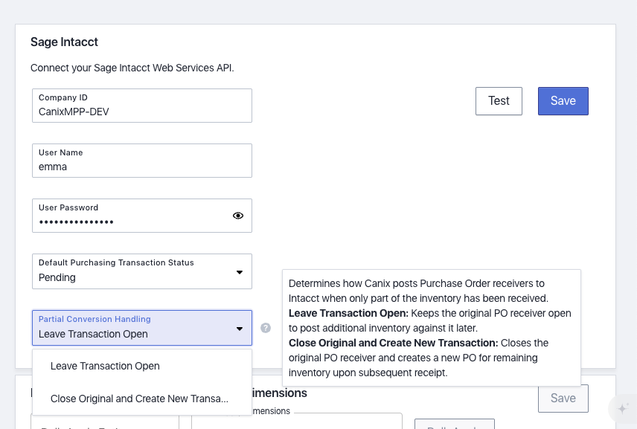Click the Partial Conversion Handling label
This screenshot has width=637, height=429.
95,319
